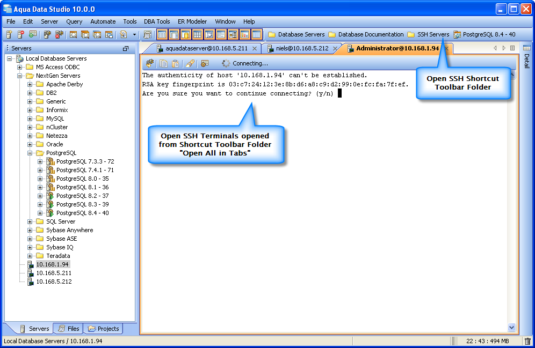Switch to Files bottom tab

pos(69,329)
